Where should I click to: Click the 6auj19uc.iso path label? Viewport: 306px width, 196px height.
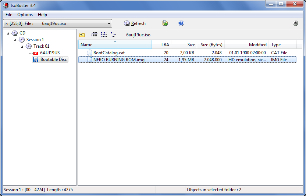(138, 35)
